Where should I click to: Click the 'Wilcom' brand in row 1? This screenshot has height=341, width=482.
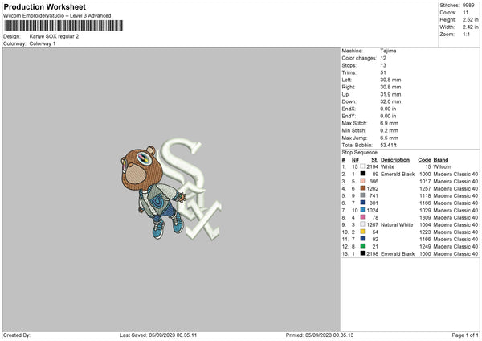point(443,166)
